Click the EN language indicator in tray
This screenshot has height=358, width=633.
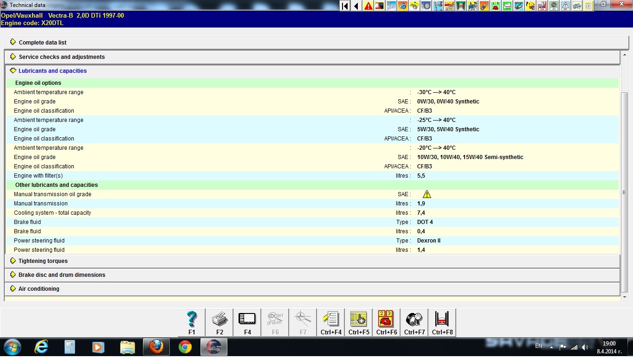538,346
